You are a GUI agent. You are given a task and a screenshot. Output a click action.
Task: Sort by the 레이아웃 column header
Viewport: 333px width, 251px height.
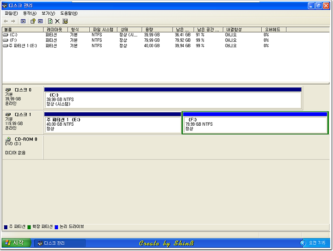tap(55, 30)
